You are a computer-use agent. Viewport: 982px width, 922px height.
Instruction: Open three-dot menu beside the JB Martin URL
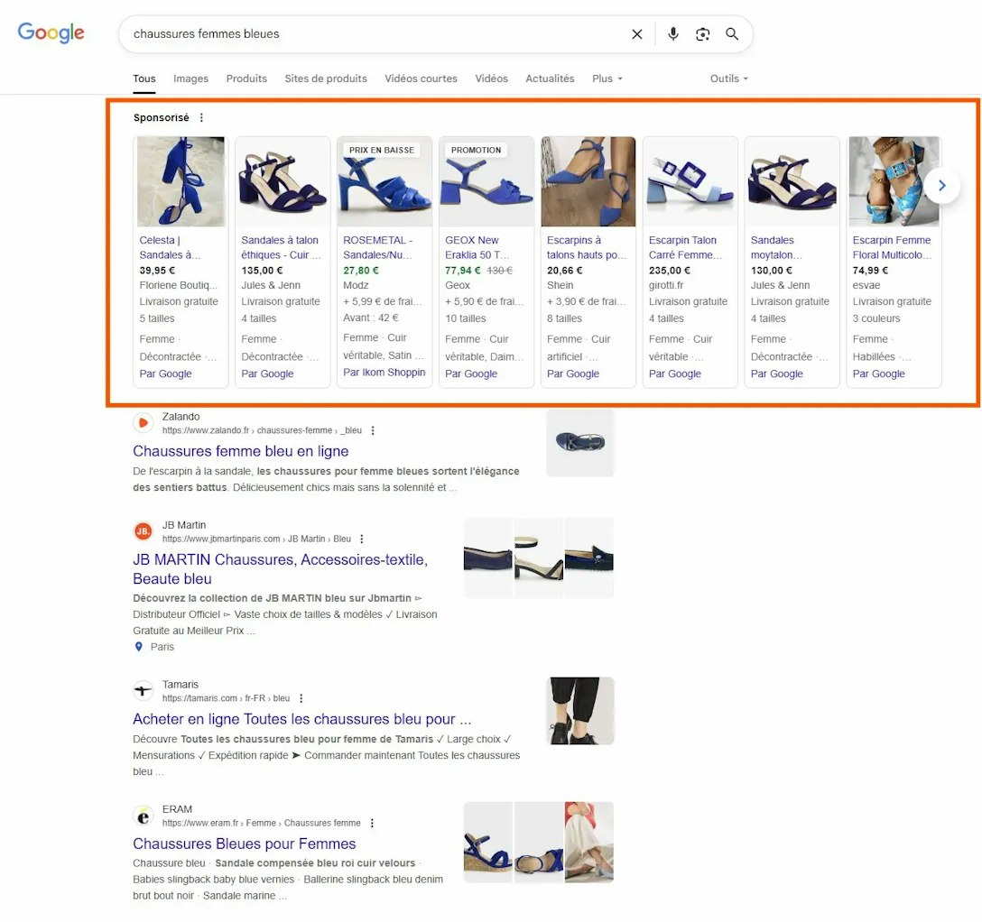pos(361,539)
